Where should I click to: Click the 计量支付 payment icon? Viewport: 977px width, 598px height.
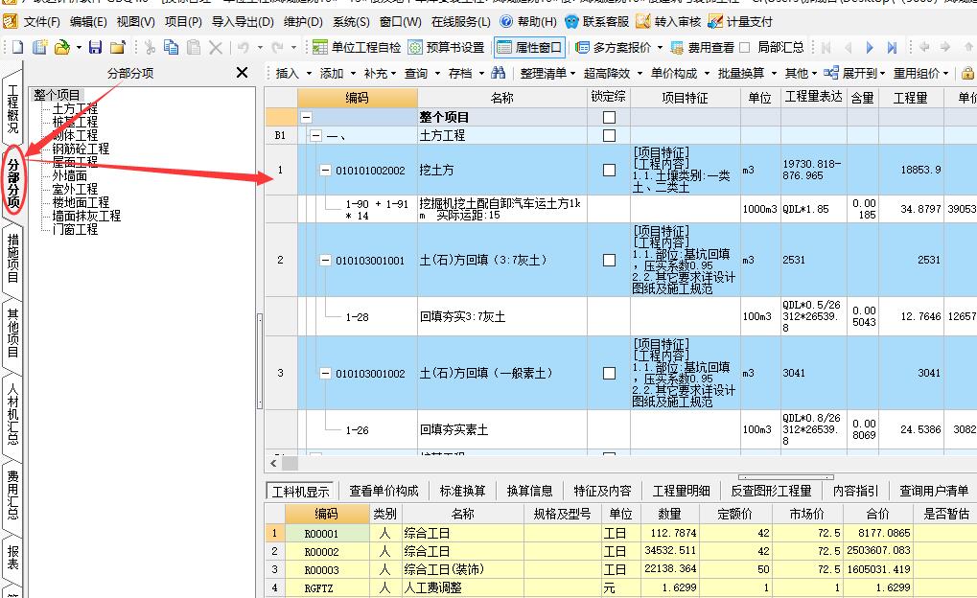pos(716,22)
